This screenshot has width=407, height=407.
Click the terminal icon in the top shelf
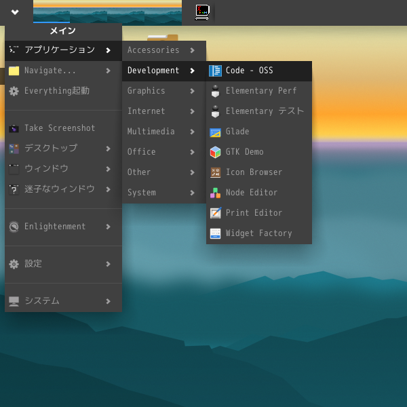tap(202, 12)
